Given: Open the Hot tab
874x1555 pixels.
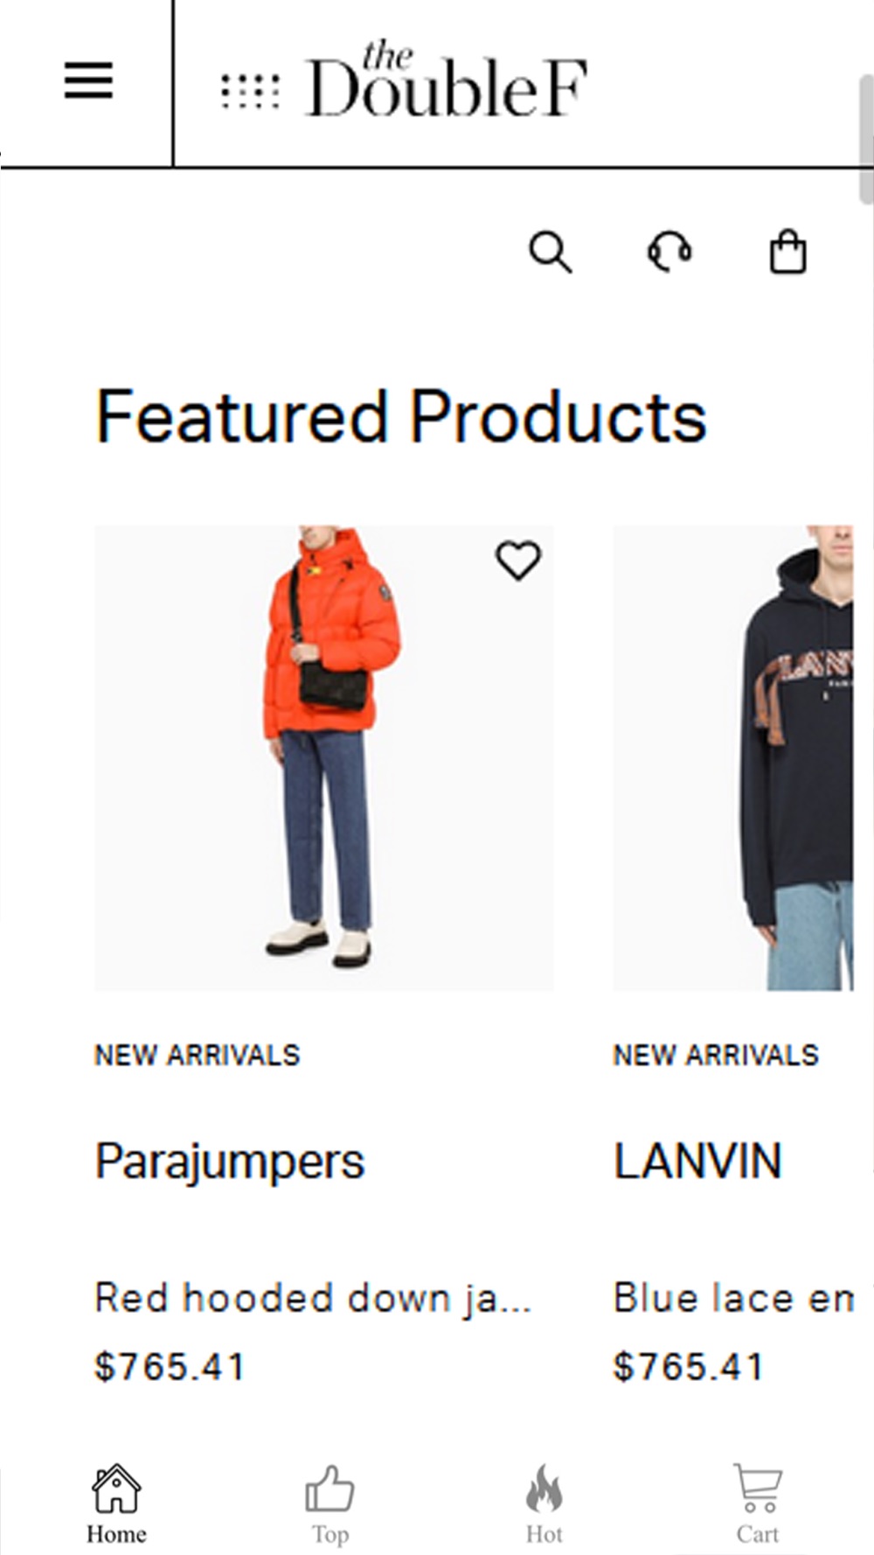Looking at the screenshot, I should (x=544, y=1505).
